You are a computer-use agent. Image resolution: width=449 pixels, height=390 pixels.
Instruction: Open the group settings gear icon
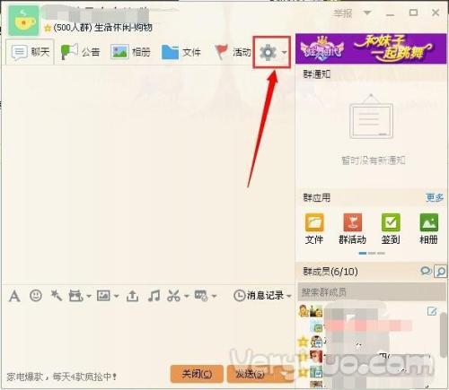coord(268,52)
